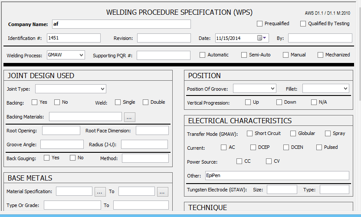Open the Date field dropdown arrow
This screenshot has width=361, height=217.
tap(265, 38)
